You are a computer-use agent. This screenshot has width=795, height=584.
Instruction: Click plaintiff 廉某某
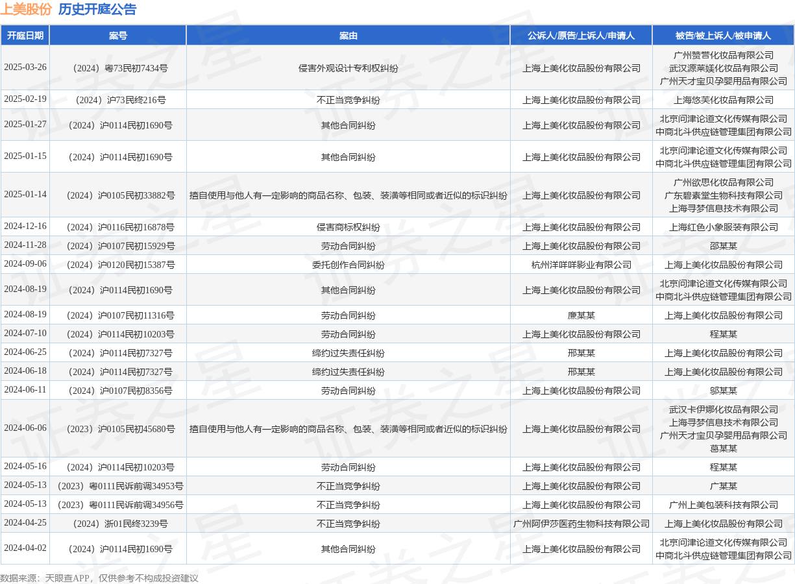coord(581,315)
